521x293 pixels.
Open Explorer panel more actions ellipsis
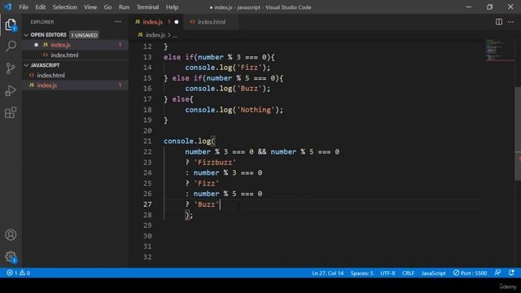click(x=117, y=22)
